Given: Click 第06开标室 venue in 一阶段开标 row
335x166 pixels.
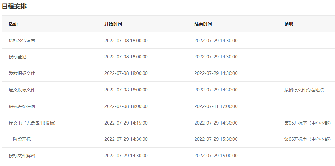Looking at the screenshot, I should click(x=308, y=139).
